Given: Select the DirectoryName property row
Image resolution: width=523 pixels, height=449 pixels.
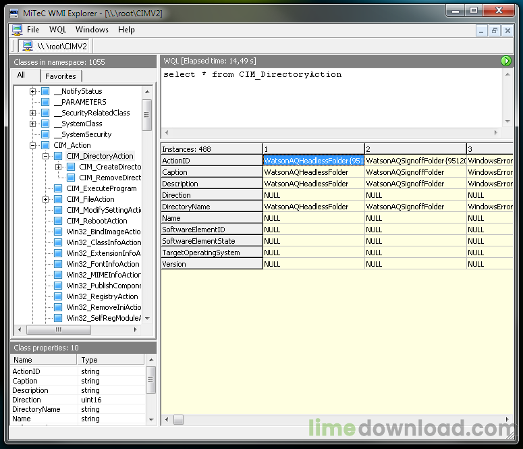Looking at the screenshot, I should 78,409.
